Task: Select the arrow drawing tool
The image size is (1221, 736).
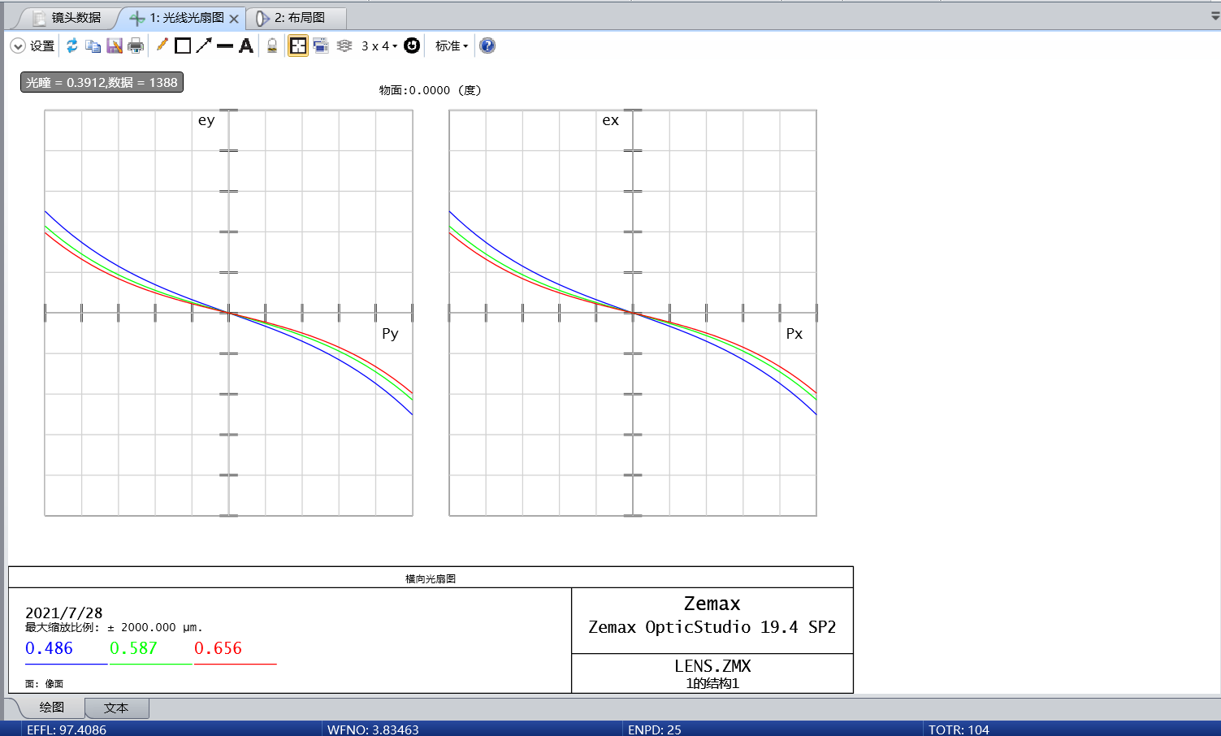Action: click(204, 45)
